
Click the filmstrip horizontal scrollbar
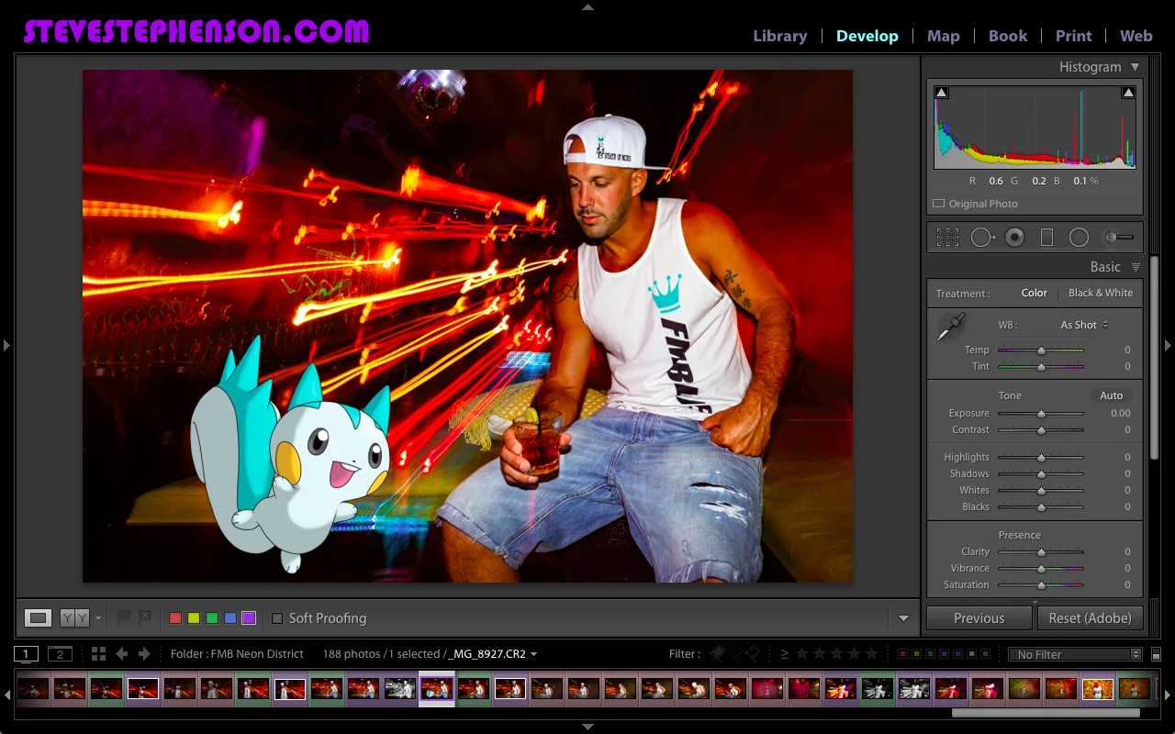point(1046,713)
